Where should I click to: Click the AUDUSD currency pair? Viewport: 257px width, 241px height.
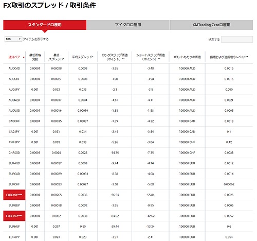click(14, 111)
